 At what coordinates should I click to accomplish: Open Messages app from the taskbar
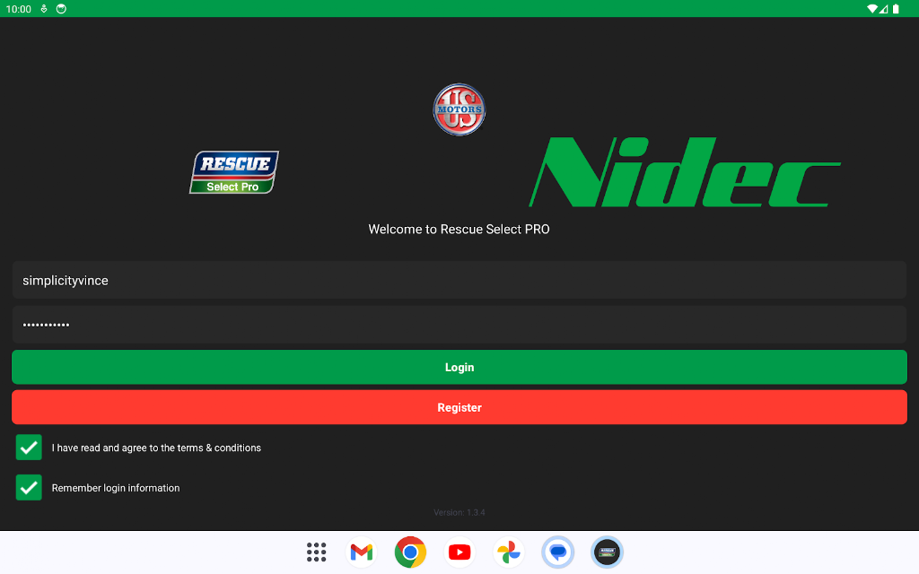tap(557, 552)
